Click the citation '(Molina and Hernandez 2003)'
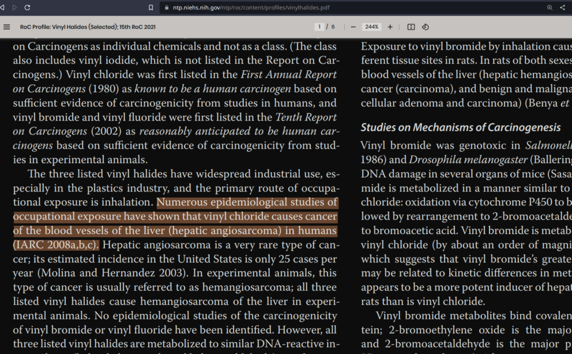This screenshot has height=354, width=572. [x=112, y=273]
